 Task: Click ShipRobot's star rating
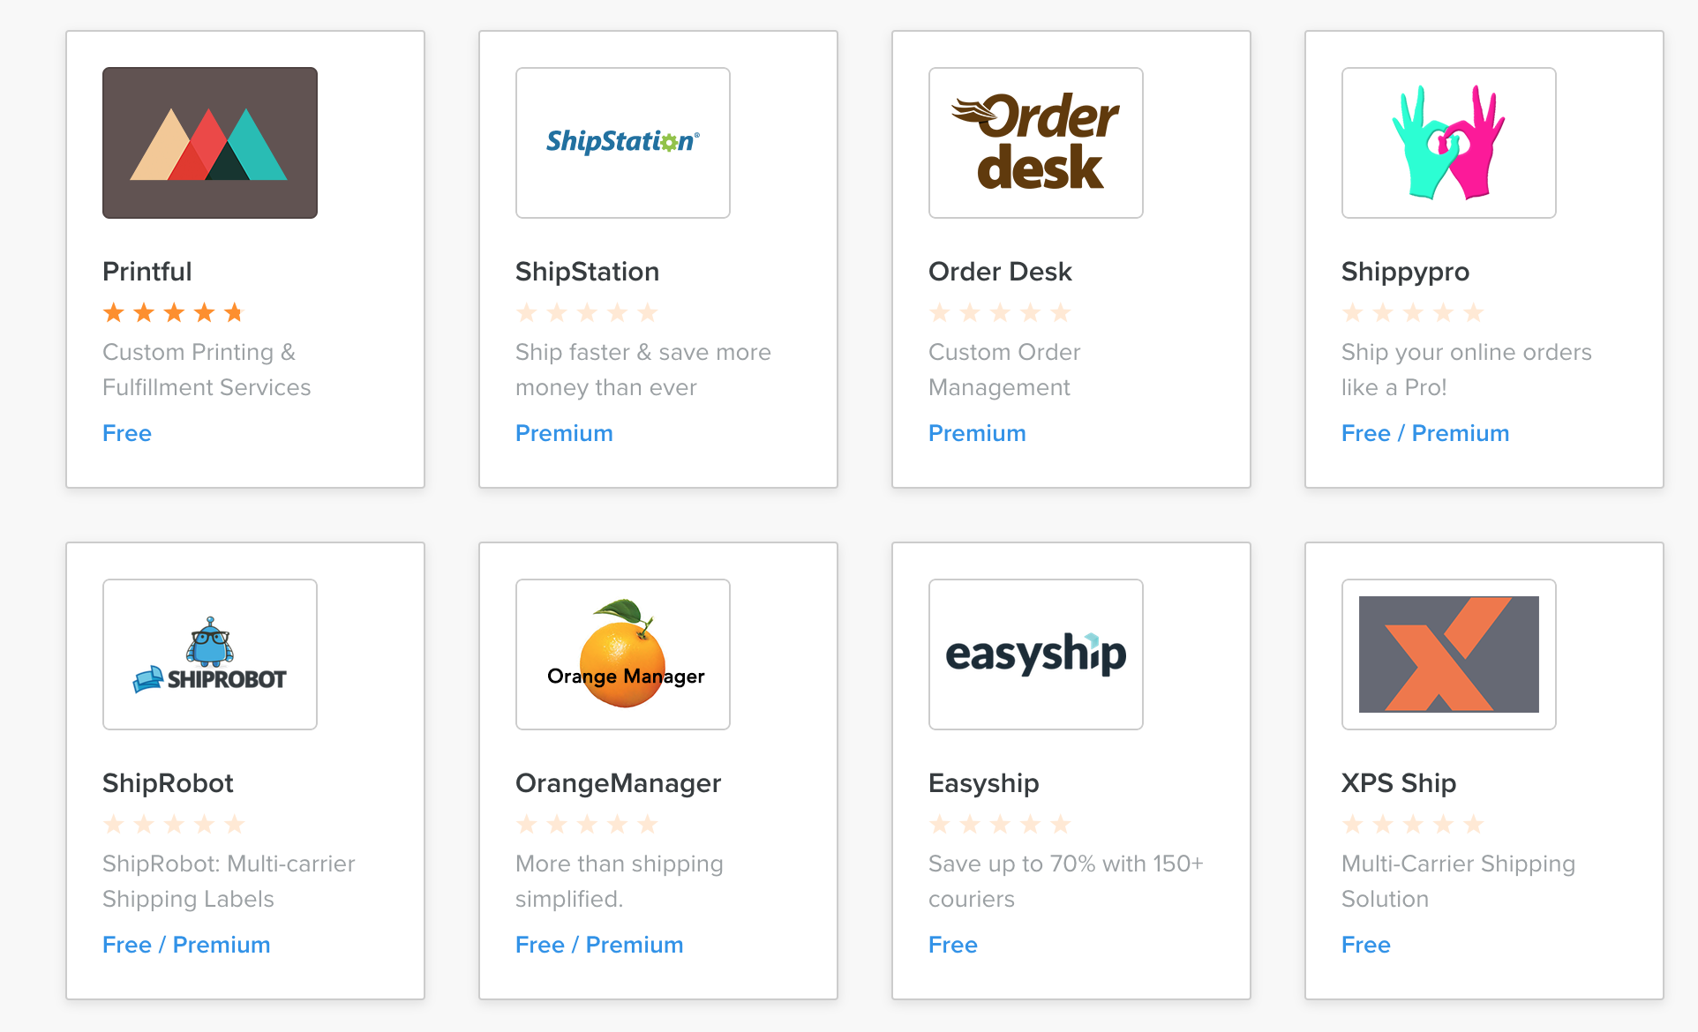tap(174, 824)
